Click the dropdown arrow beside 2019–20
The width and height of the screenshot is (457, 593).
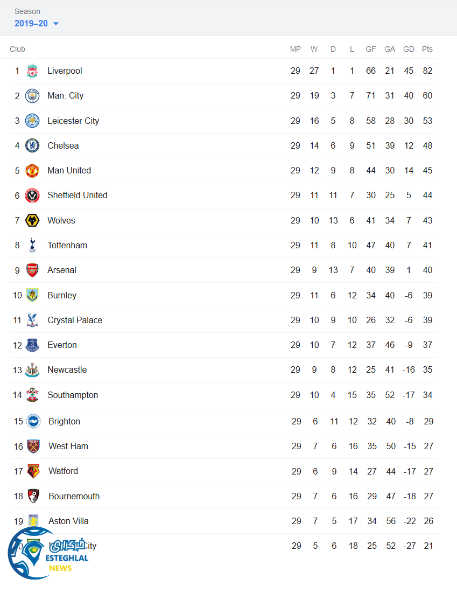tap(56, 24)
